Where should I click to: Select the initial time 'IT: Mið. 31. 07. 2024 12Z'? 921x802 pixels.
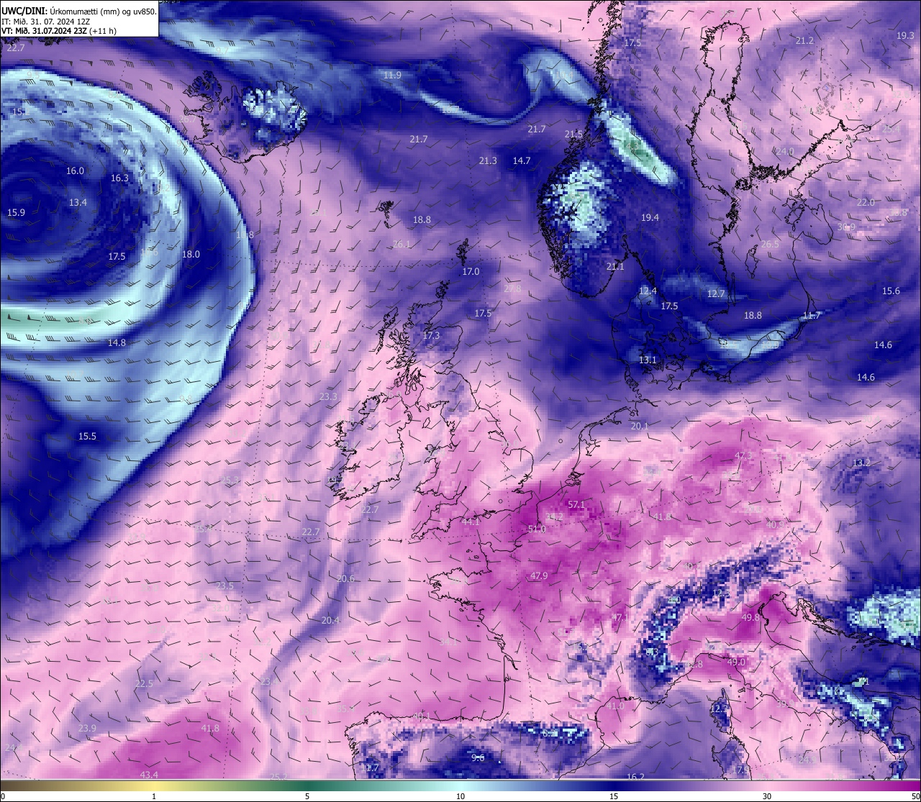coord(45,22)
